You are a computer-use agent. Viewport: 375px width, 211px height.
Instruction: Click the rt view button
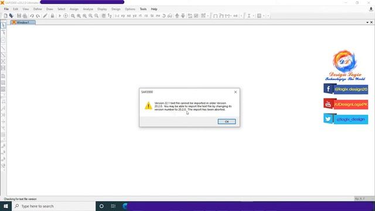(x=140, y=16)
